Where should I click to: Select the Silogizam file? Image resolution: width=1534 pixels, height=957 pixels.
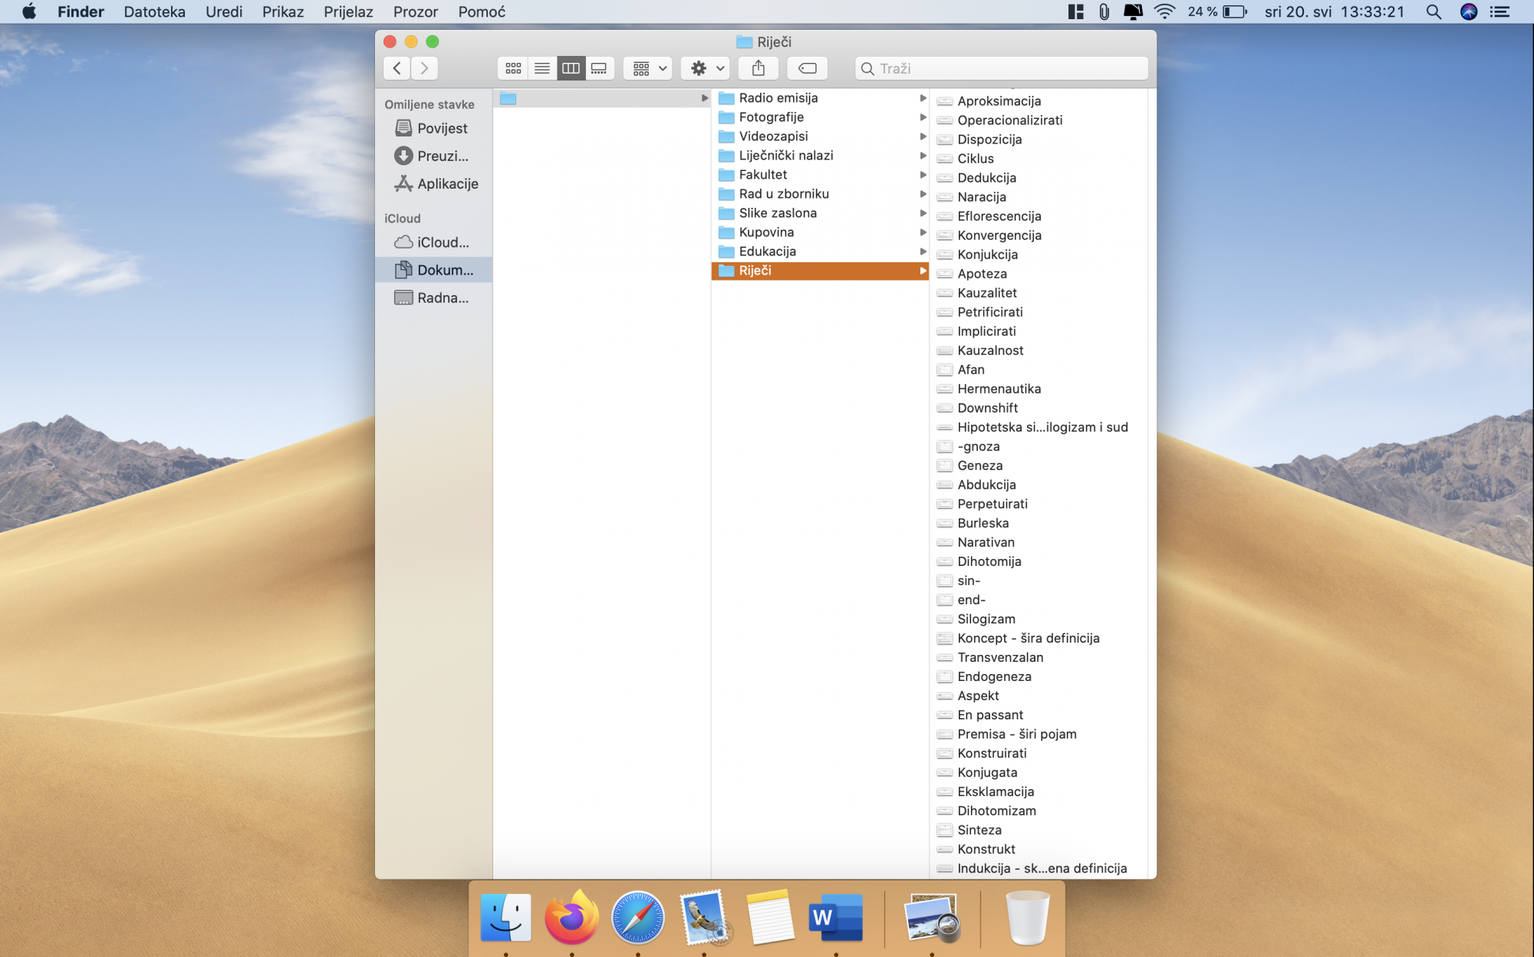[986, 619]
